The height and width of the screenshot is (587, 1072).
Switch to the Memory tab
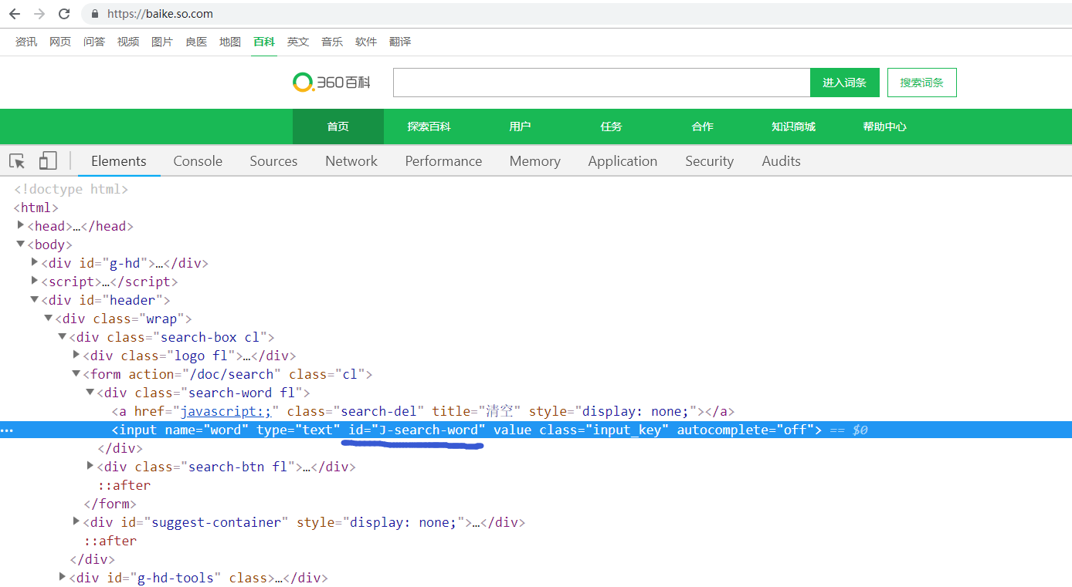535,161
